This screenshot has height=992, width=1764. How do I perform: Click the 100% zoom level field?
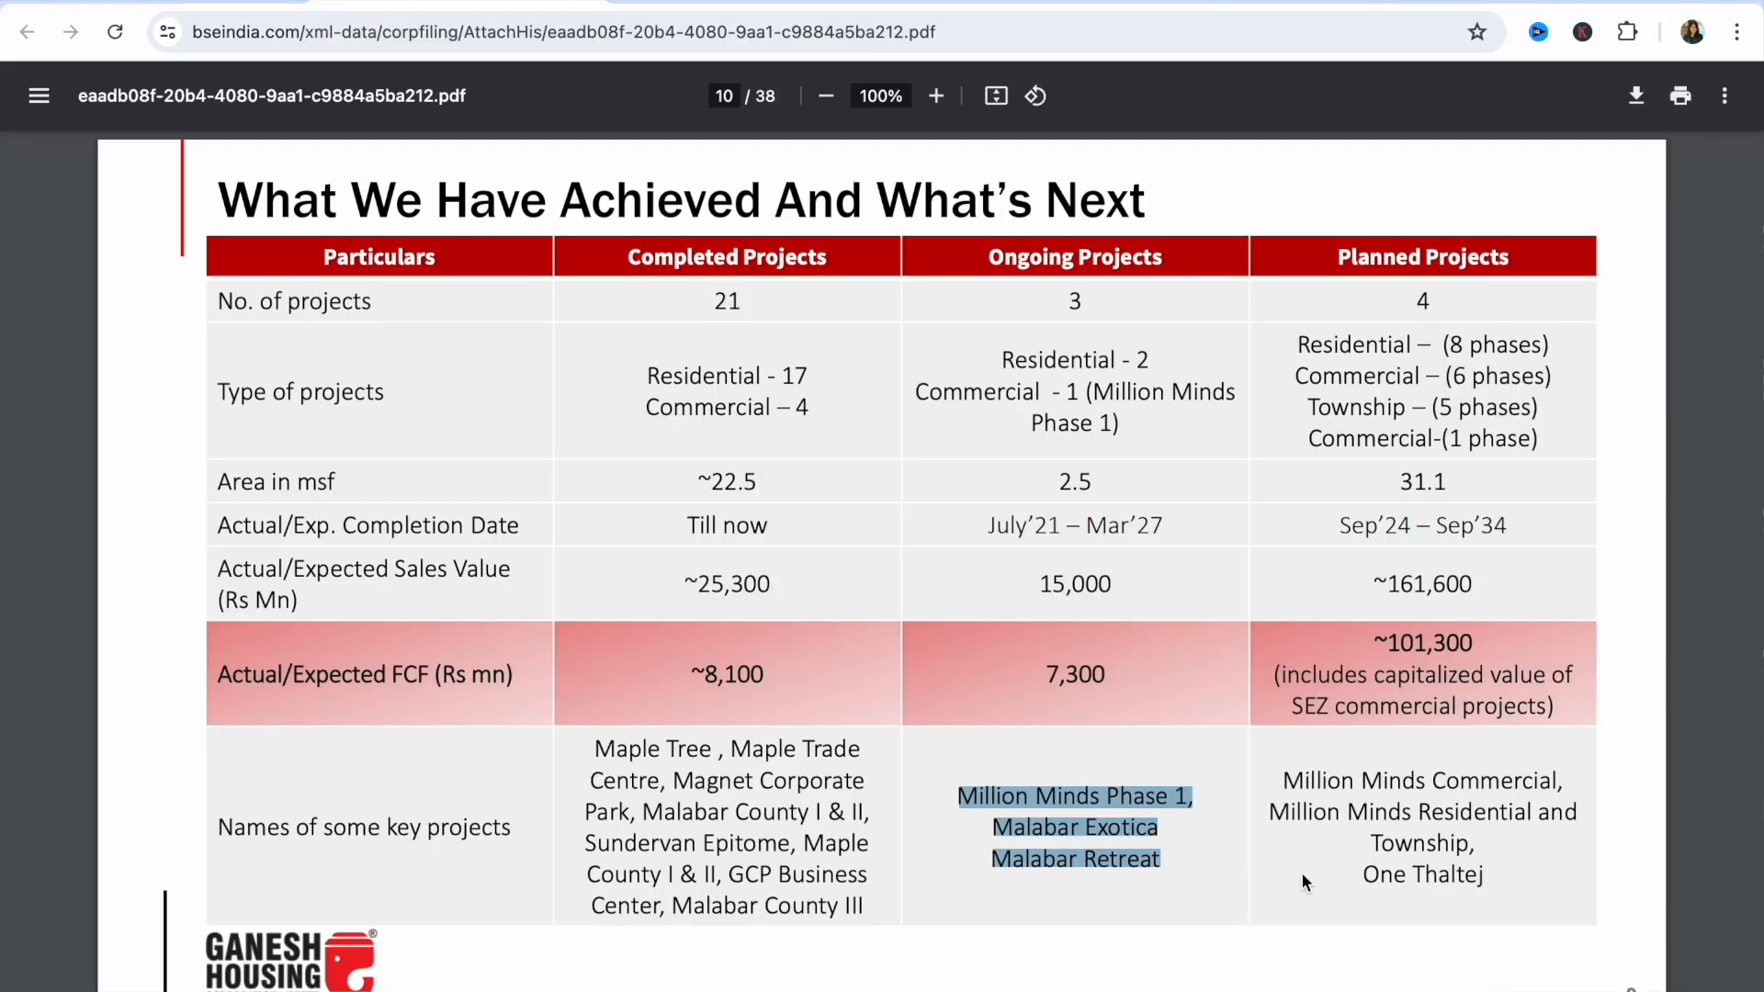pyautogui.click(x=881, y=96)
